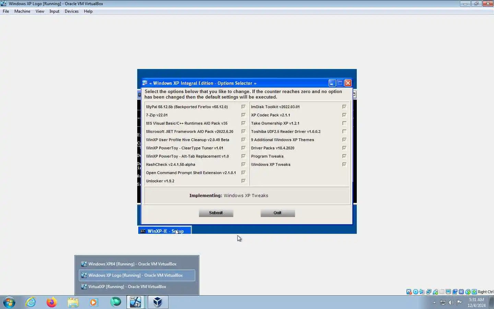Switch to VirtualXP [Running] window entry

[x=137, y=287]
